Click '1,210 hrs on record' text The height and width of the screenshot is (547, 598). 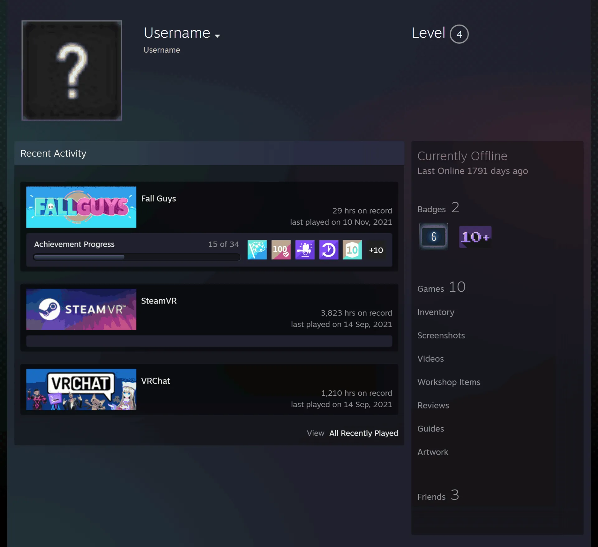357,393
